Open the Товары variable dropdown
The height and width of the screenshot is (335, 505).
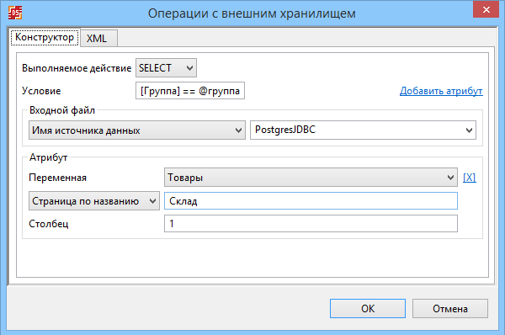[311, 177]
